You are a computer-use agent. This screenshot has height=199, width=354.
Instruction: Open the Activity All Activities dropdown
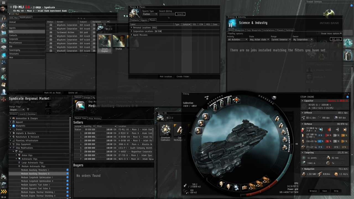(x=238, y=40)
